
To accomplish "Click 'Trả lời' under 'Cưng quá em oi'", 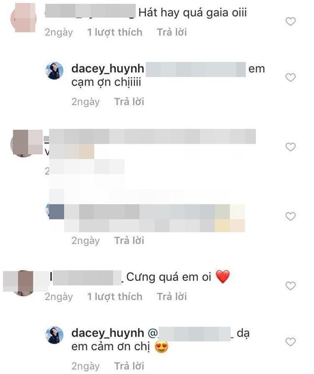I will pos(172,297).
